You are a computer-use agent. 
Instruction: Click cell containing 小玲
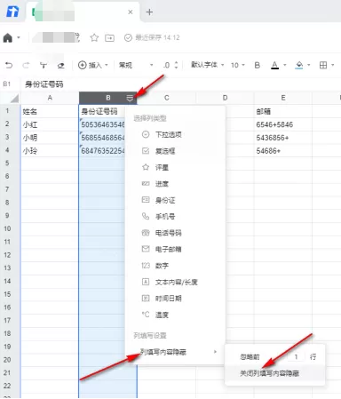tap(50, 150)
